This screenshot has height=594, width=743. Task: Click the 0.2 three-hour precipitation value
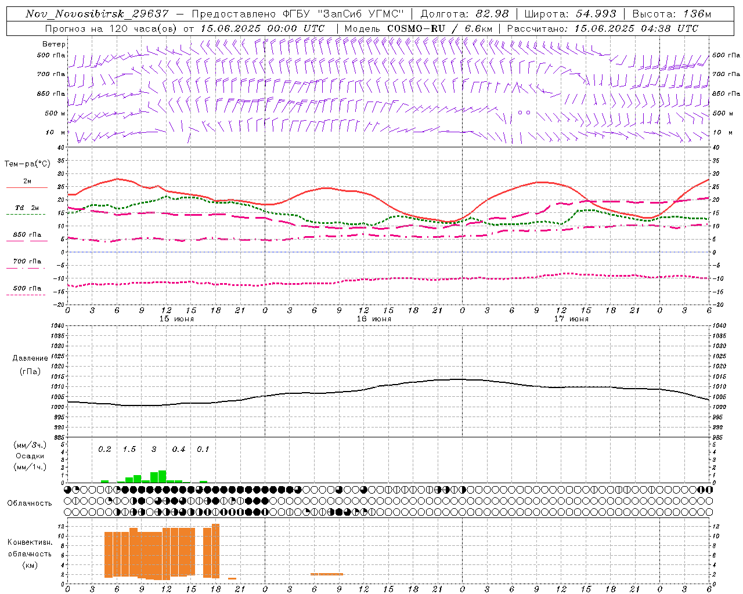click(x=104, y=450)
